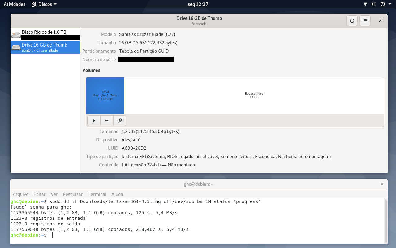This screenshot has height=248, width=396.
Task: Click the terminal vertical scrollbar
Action: point(385,221)
